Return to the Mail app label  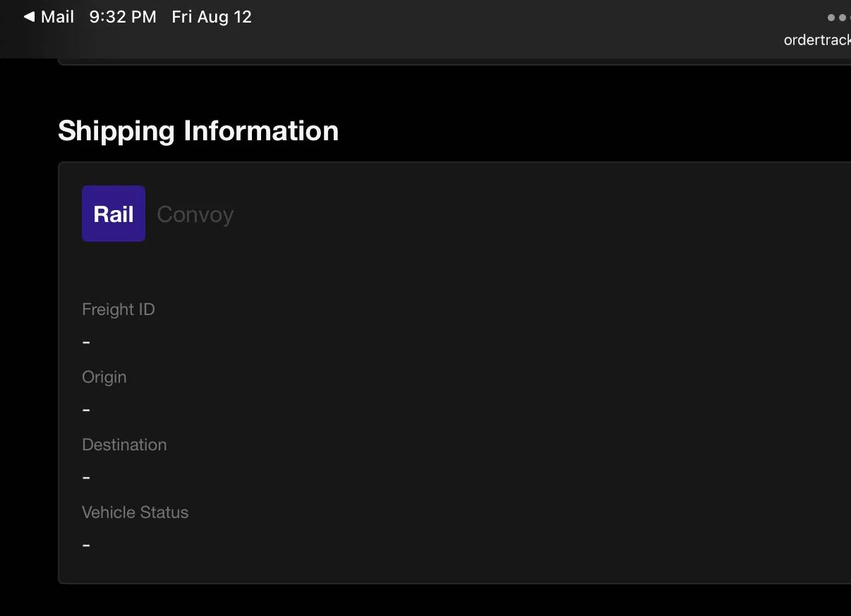point(57,17)
